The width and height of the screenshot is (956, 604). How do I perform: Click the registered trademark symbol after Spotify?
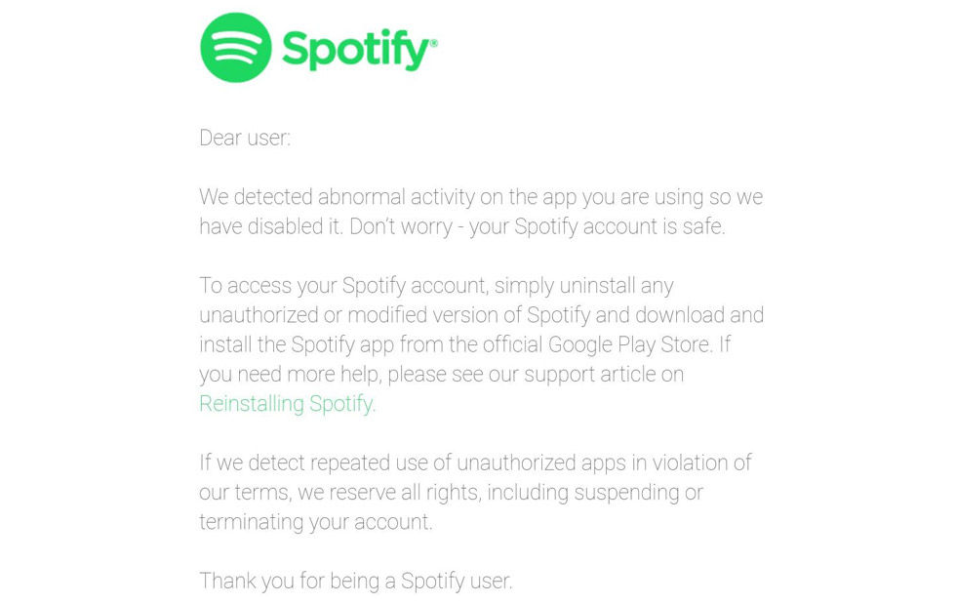click(434, 43)
